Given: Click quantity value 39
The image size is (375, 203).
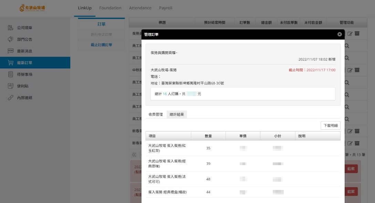Looking at the screenshot, I should click(x=208, y=163).
